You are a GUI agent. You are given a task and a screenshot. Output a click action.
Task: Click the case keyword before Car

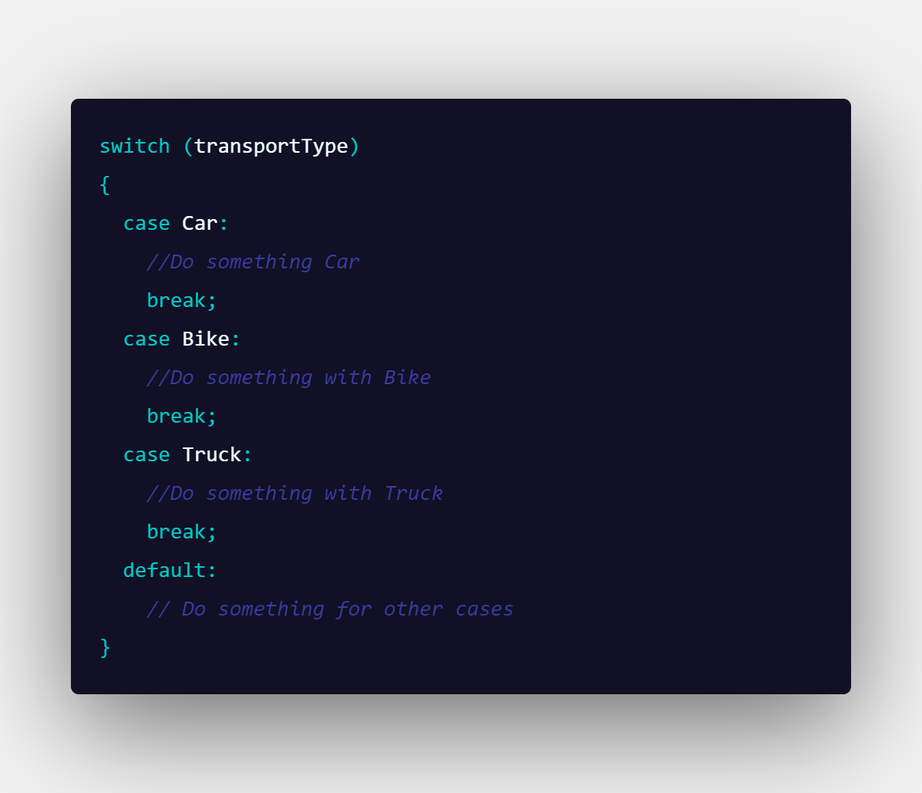click(146, 224)
